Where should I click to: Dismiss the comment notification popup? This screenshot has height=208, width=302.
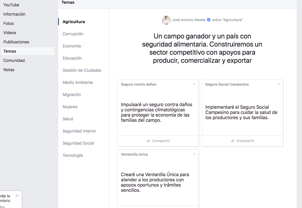tap(17, 195)
